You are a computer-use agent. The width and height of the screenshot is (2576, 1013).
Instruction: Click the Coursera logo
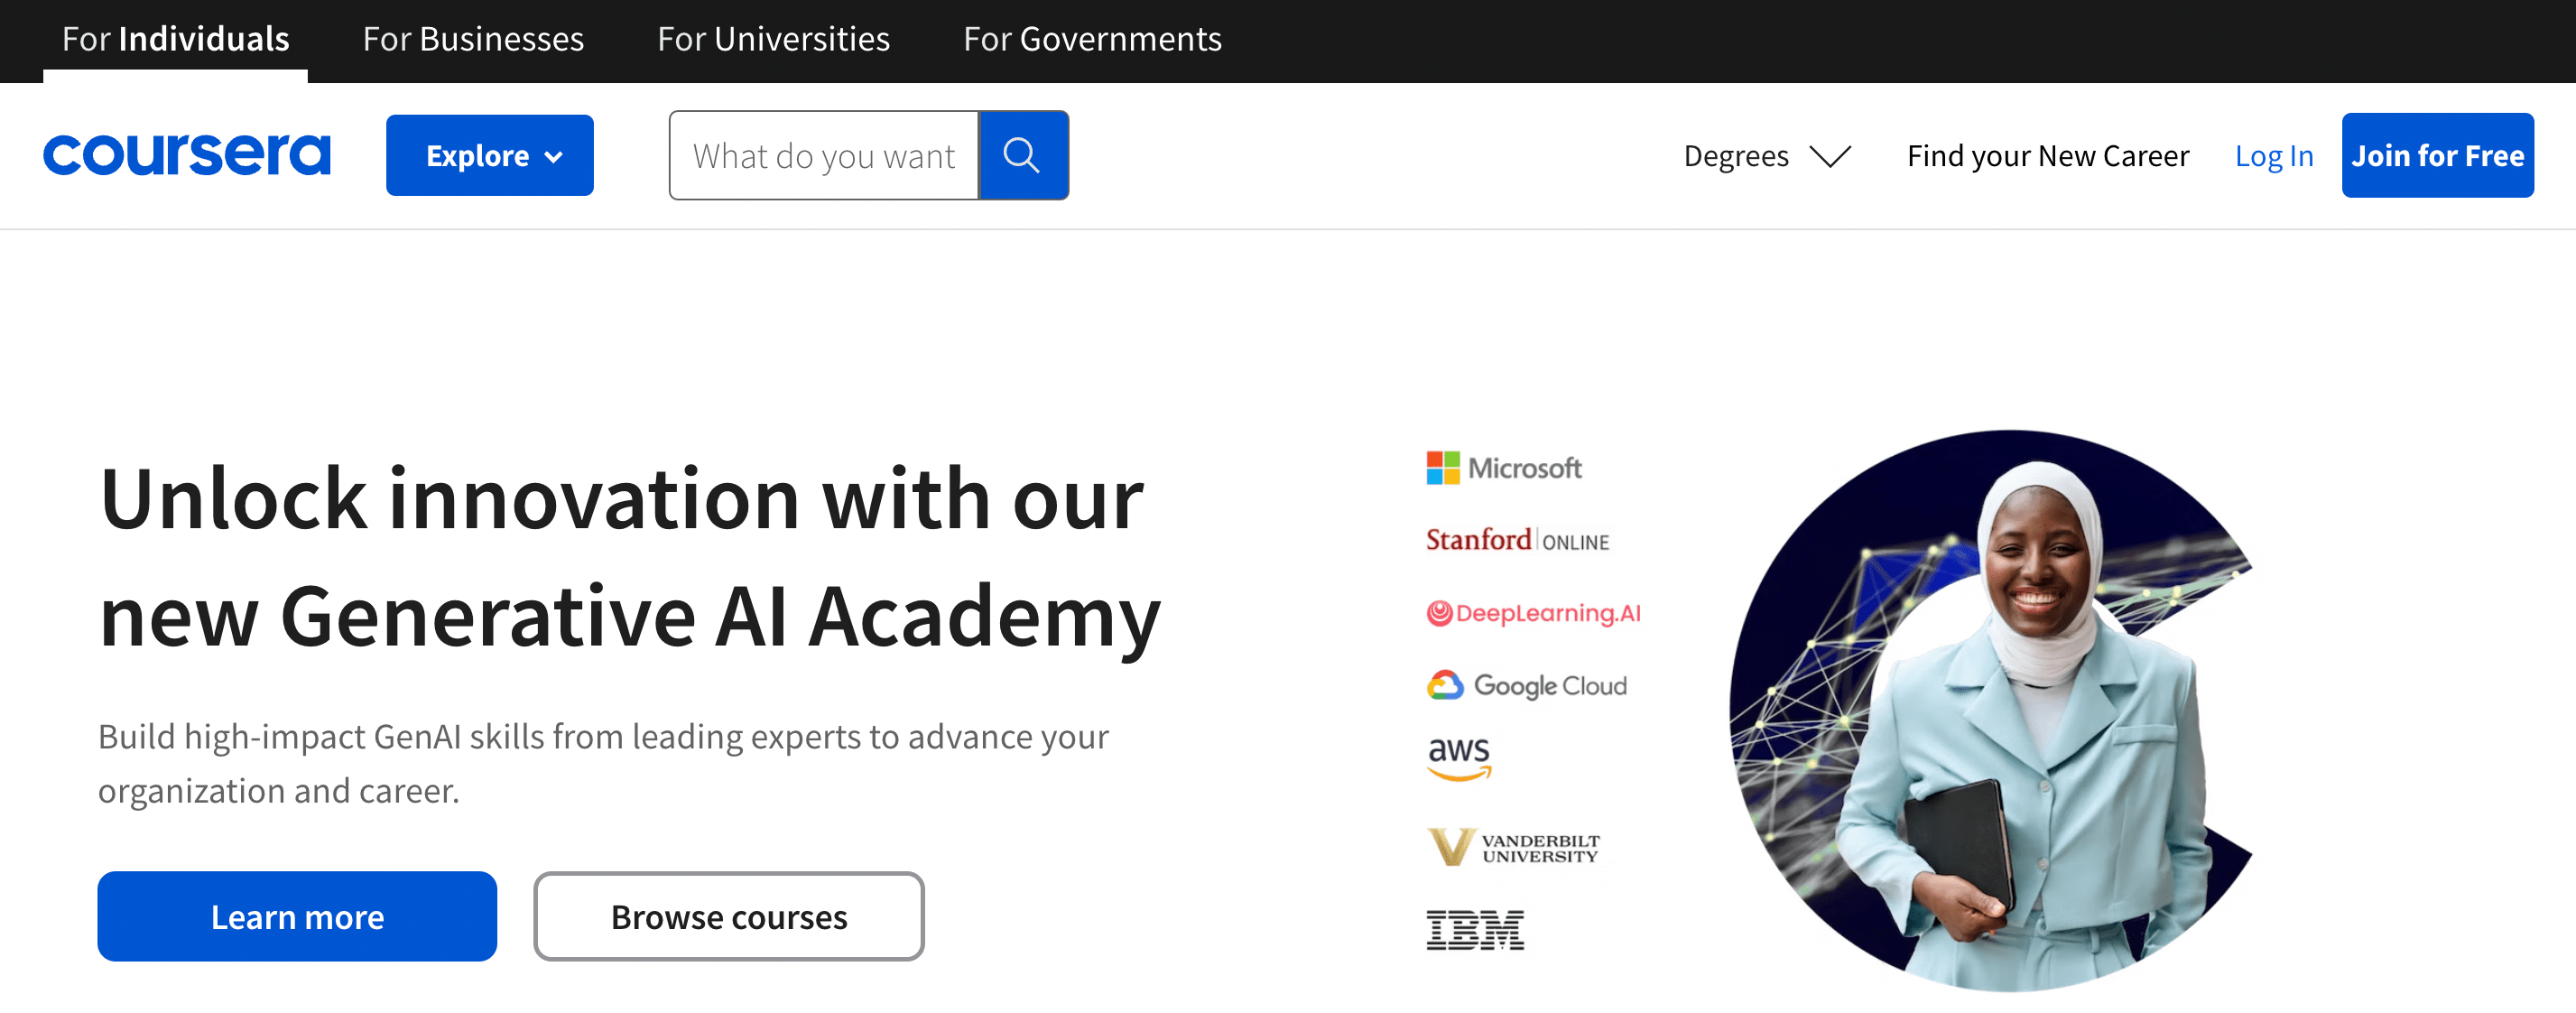point(186,154)
